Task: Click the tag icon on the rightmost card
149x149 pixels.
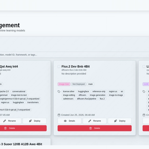Action: tap(144, 92)
